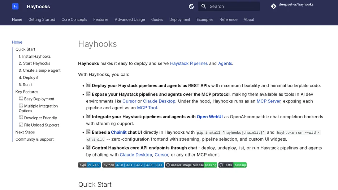Image resolution: width=338 pixels, height=190 pixels.
Task: Open the Deployment tab
Action: click(180, 19)
